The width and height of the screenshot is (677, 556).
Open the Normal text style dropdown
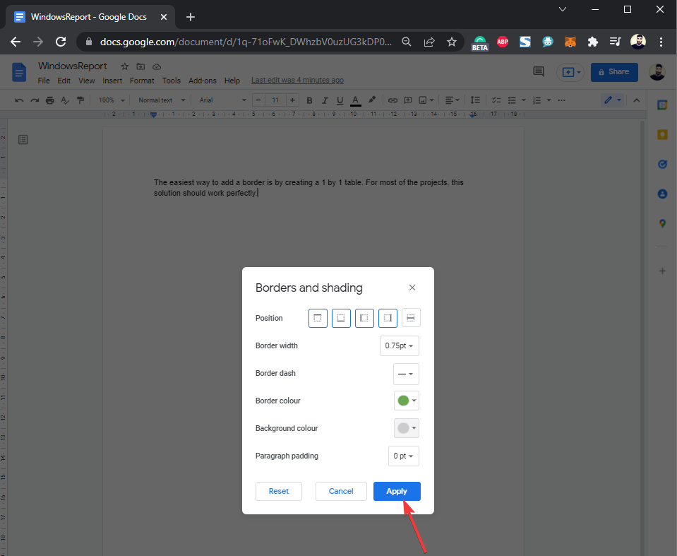[x=162, y=100]
